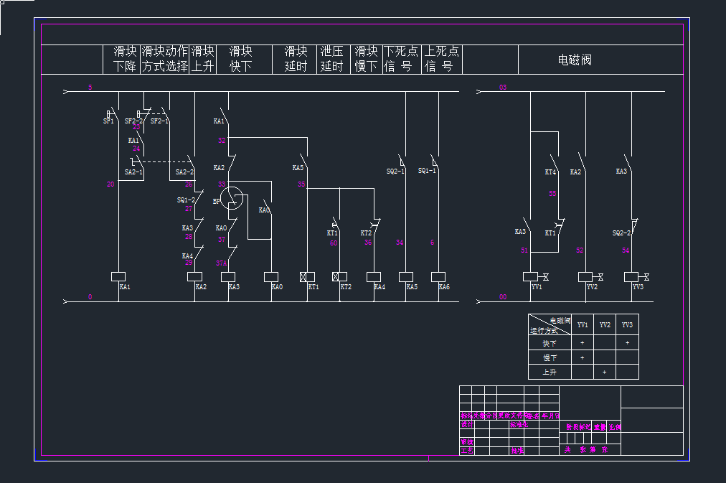This screenshot has height=483, width=726.
Task: Click the KA0 relay coil rectangle
Action: click(x=271, y=277)
